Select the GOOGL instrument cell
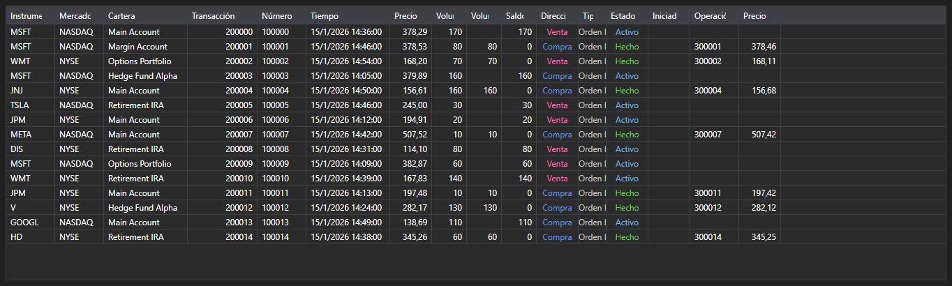The image size is (952, 286). coord(30,223)
